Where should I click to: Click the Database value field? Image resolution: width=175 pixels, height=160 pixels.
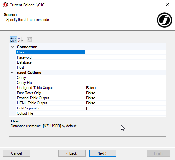click(x=125, y=62)
